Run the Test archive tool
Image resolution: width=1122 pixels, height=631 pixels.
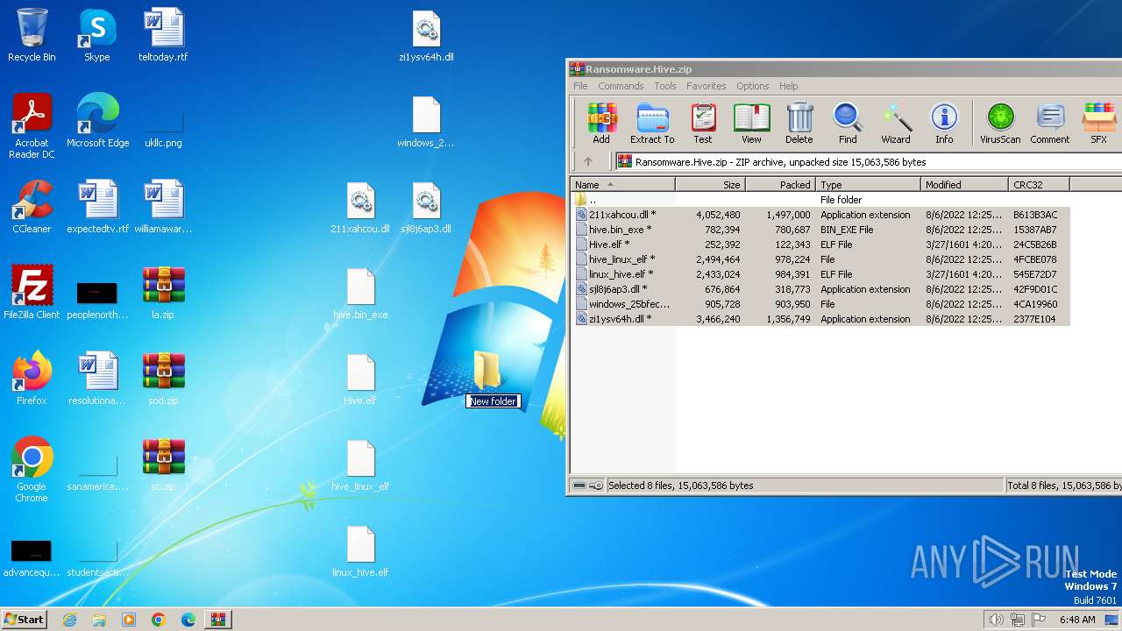click(x=703, y=123)
